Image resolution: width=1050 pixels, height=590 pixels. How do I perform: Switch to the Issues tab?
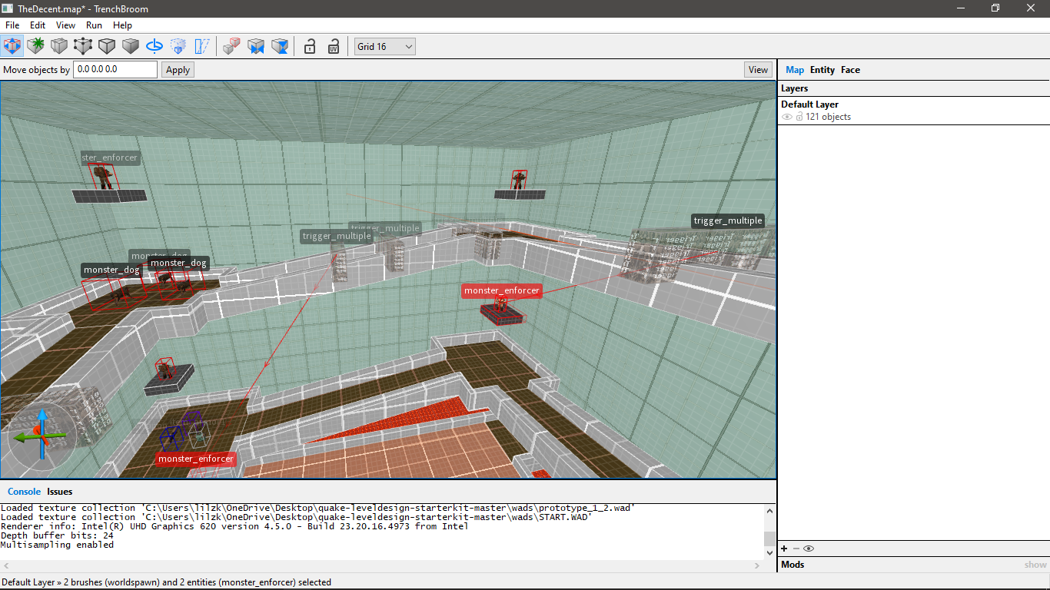(60, 492)
